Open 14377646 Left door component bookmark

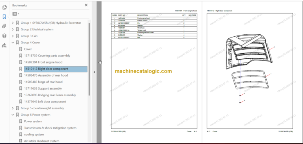[45, 102]
